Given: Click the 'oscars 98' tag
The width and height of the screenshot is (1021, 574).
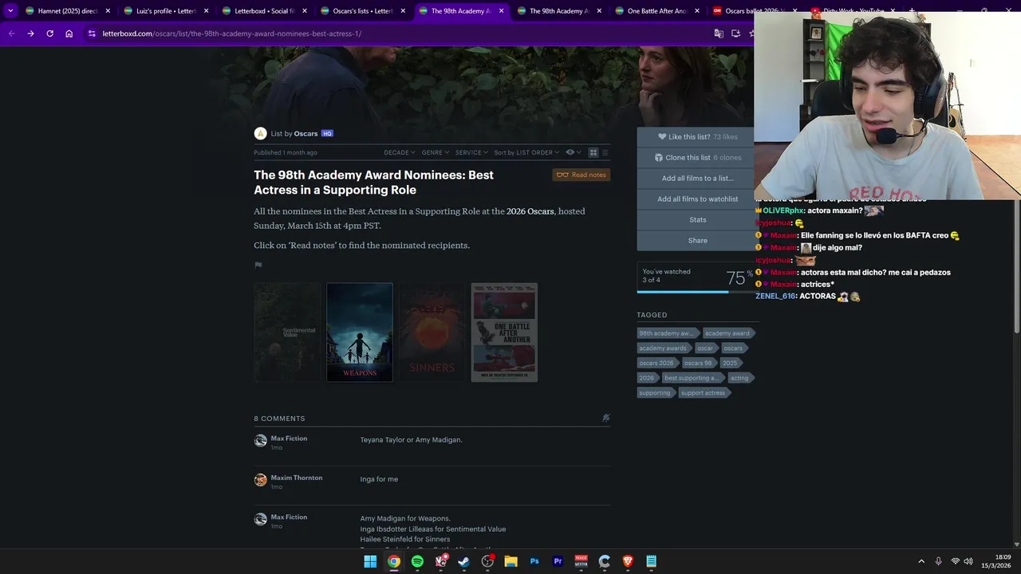Looking at the screenshot, I should pyautogui.click(x=698, y=363).
